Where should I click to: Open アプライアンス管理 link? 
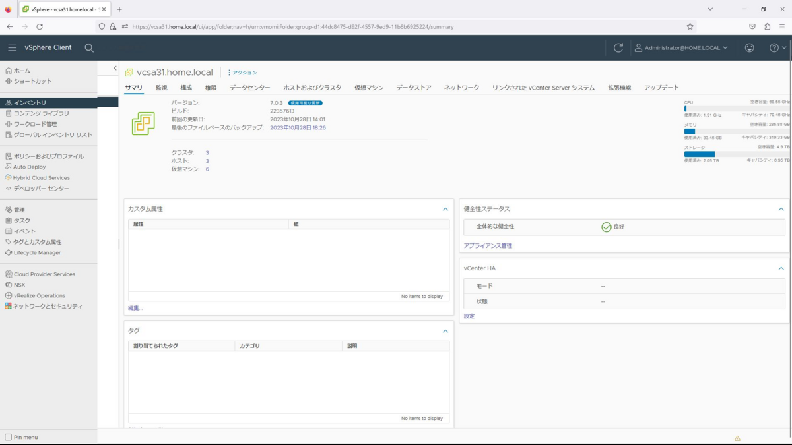[488, 246]
